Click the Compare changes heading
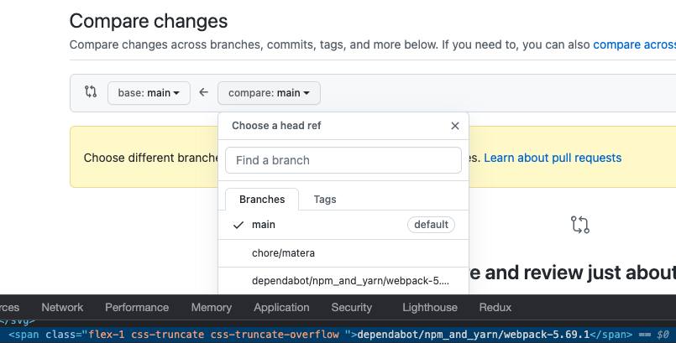This screenshot has height=343, width=676. pyautogui.click(x=149, y=21)
